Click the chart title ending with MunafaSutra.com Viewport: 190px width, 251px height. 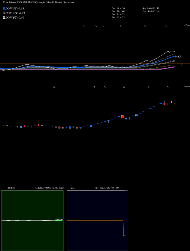38,2
